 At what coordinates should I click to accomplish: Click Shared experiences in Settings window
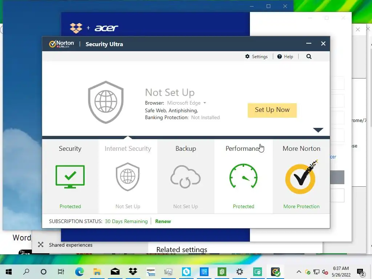(71, 245)
